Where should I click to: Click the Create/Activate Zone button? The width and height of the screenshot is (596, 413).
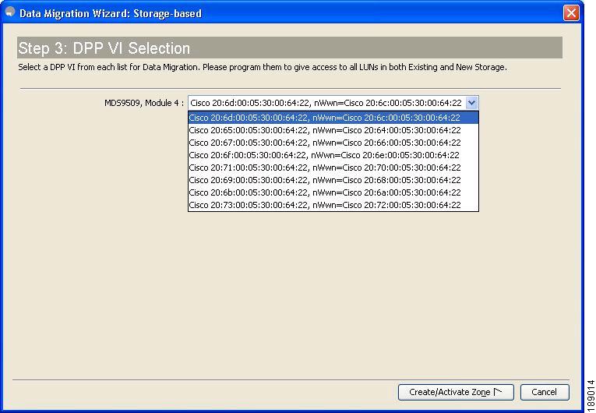[456, 392]
